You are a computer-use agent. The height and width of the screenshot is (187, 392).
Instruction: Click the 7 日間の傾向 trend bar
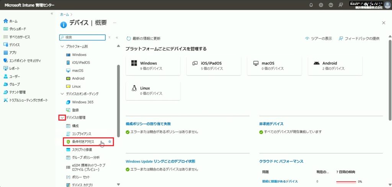coord(346,182)
